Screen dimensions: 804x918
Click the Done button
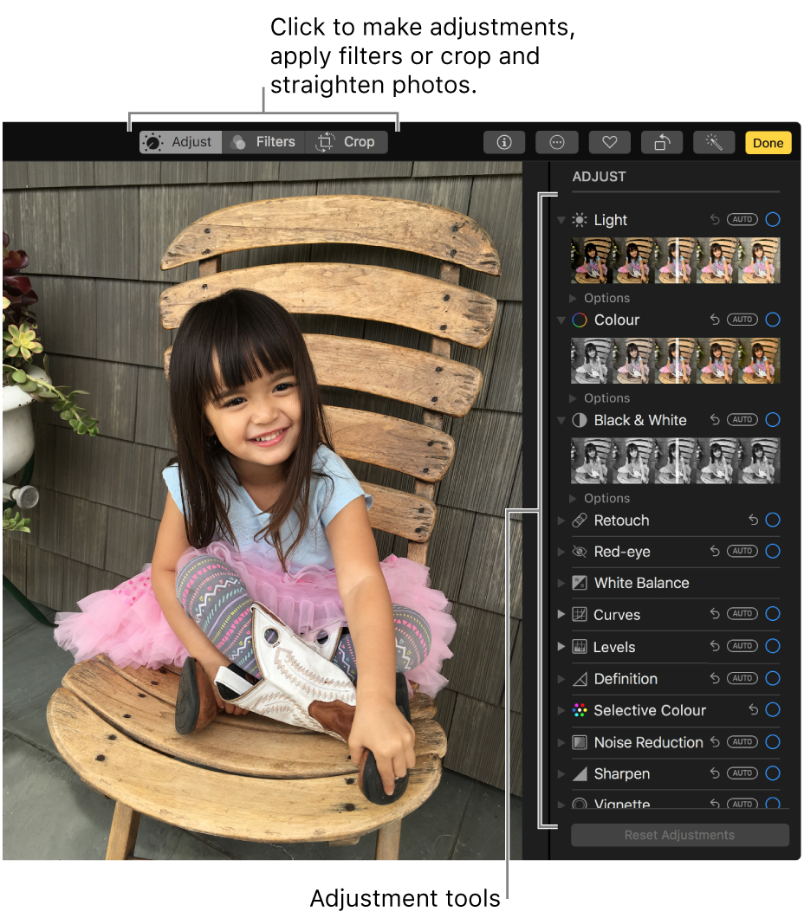768,142
